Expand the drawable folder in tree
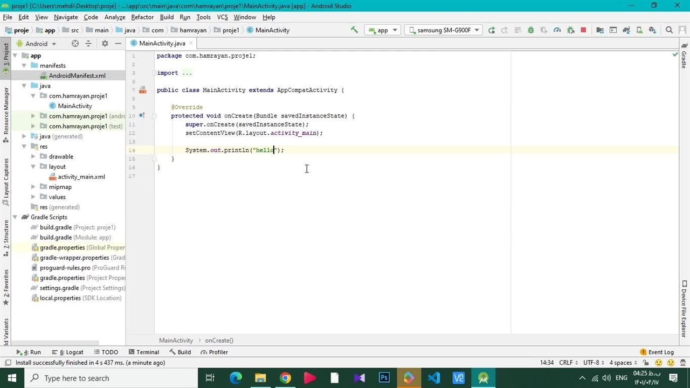Image resolution: width=690 pixels, height=388 pixels. point(33,157)
